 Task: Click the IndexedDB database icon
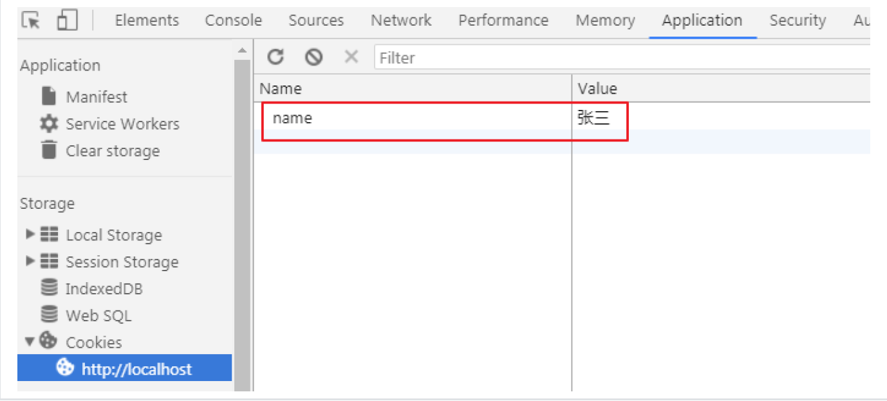point(49,289)
